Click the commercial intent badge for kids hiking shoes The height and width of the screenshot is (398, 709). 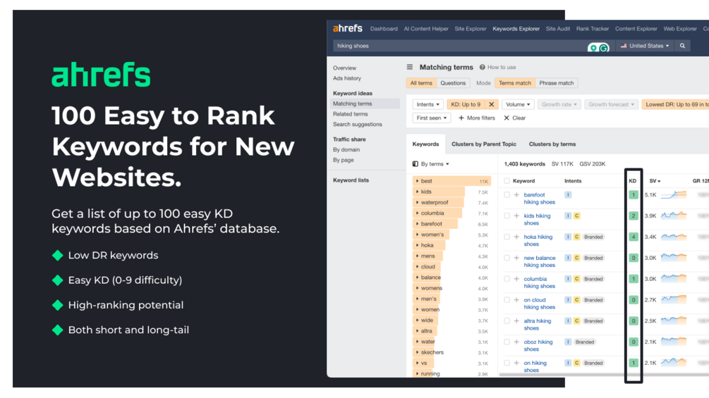[576, 216]
